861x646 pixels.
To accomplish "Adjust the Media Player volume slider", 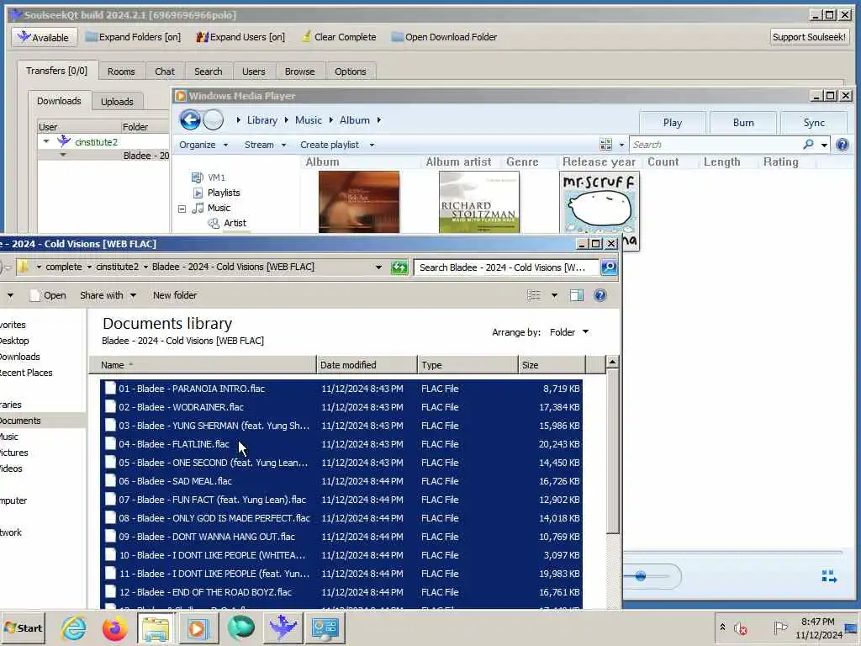I will pos(640,575).
